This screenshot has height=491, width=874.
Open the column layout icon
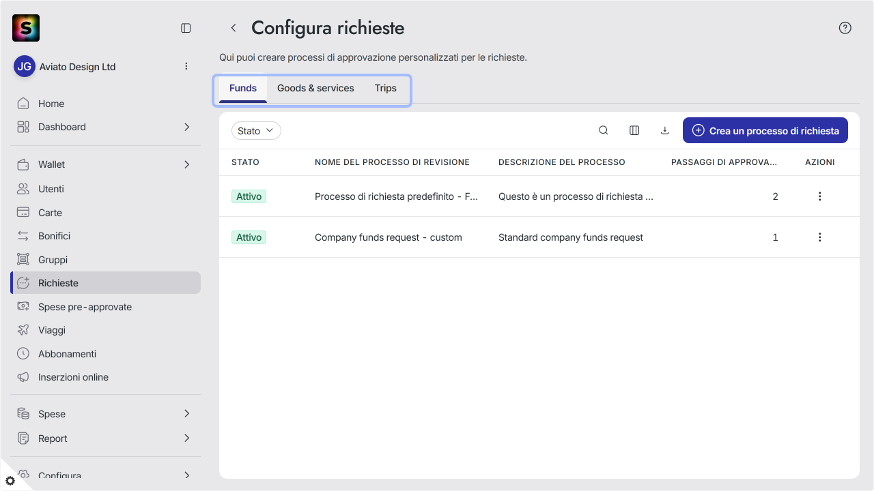click(x=634, y=130)
